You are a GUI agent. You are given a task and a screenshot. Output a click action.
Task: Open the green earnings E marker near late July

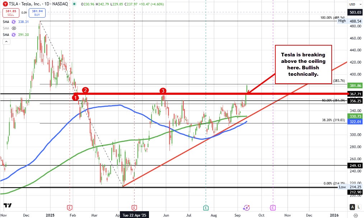coord(206,208)
